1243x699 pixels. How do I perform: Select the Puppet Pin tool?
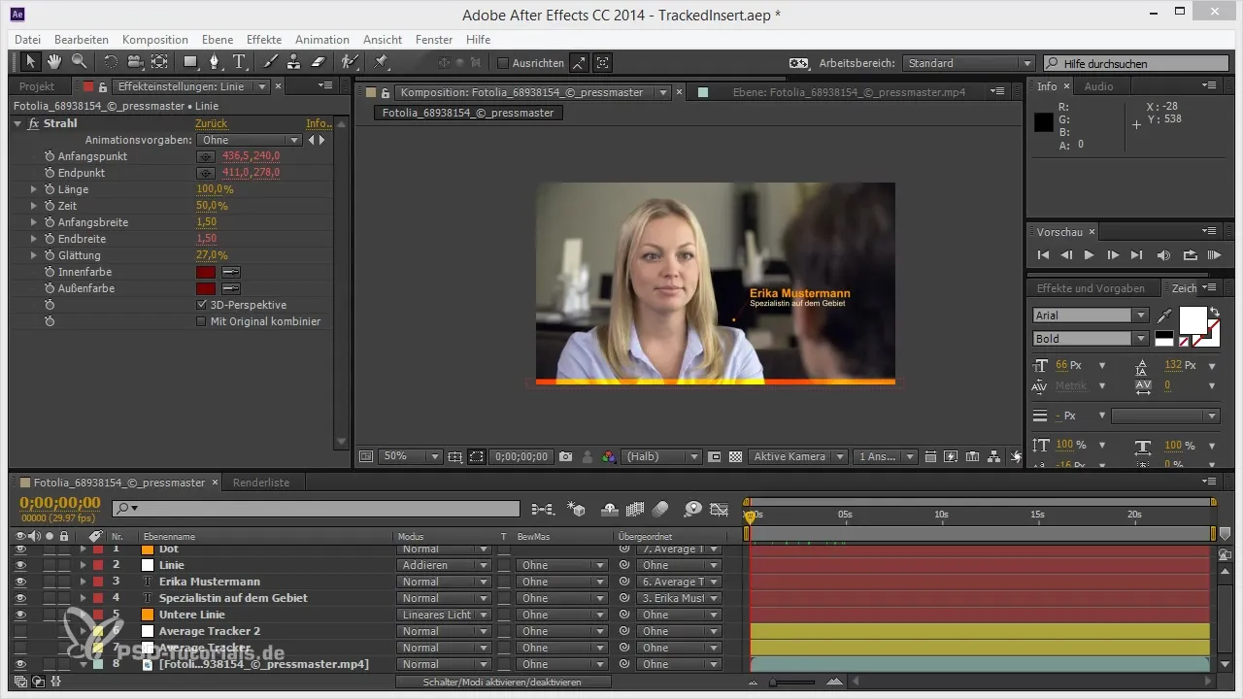[x=381, y=62]
